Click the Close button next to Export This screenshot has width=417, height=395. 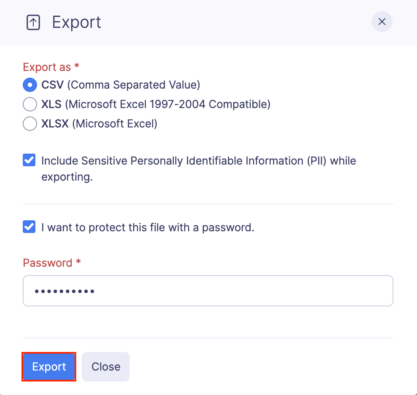tap(105, 366)
